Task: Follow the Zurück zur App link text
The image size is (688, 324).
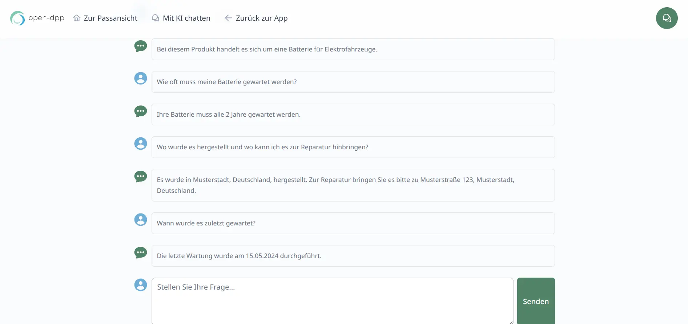Action: click(262, 18)
